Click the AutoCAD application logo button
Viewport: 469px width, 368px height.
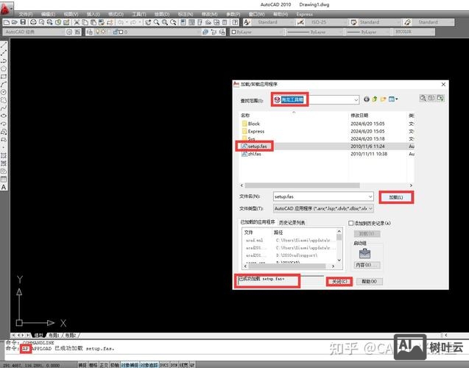(x=7, y=5)
